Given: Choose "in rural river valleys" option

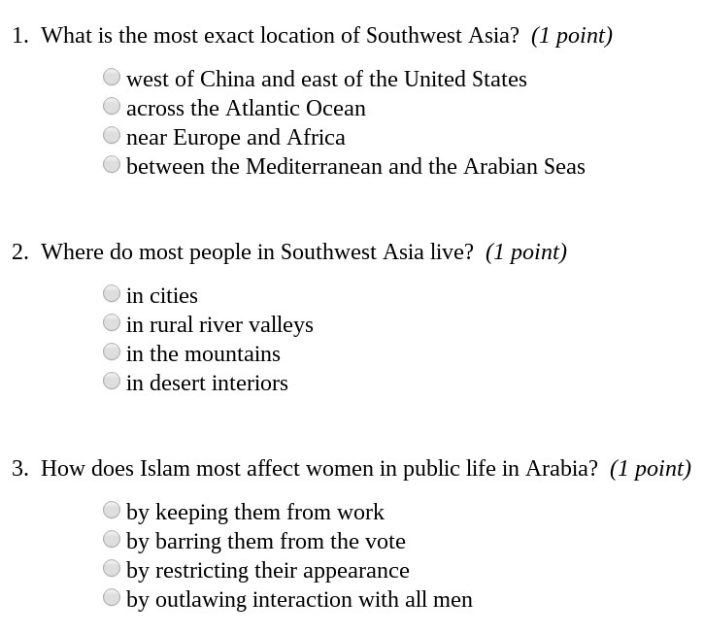Looking at the screenshot, I should [112, 322].
